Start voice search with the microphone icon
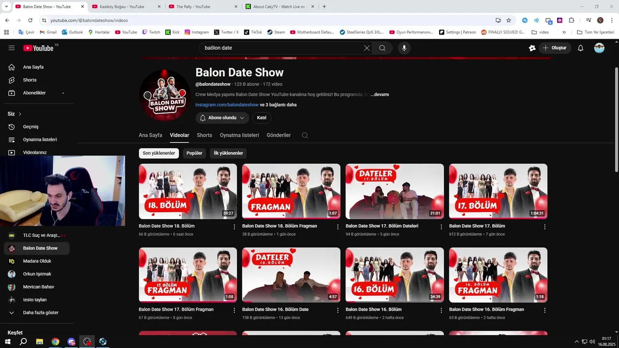The height and width of the screenshot is (348, 619). coord(404,48)
